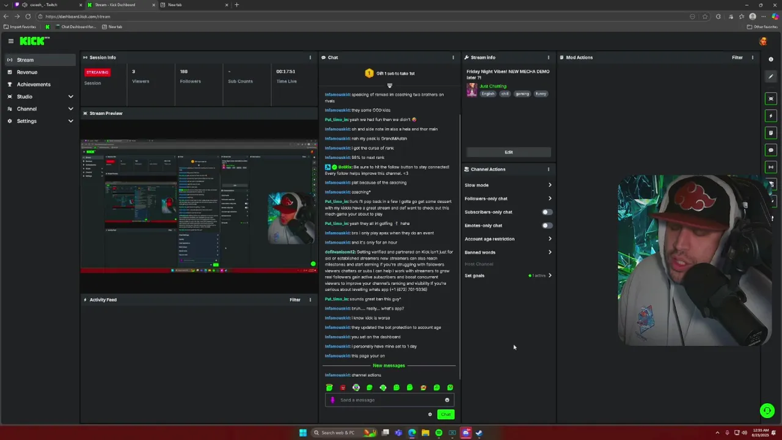This screenshot has width=782, height=440.
Task: Toggle the note widget icon
Action: click(771, 133)
